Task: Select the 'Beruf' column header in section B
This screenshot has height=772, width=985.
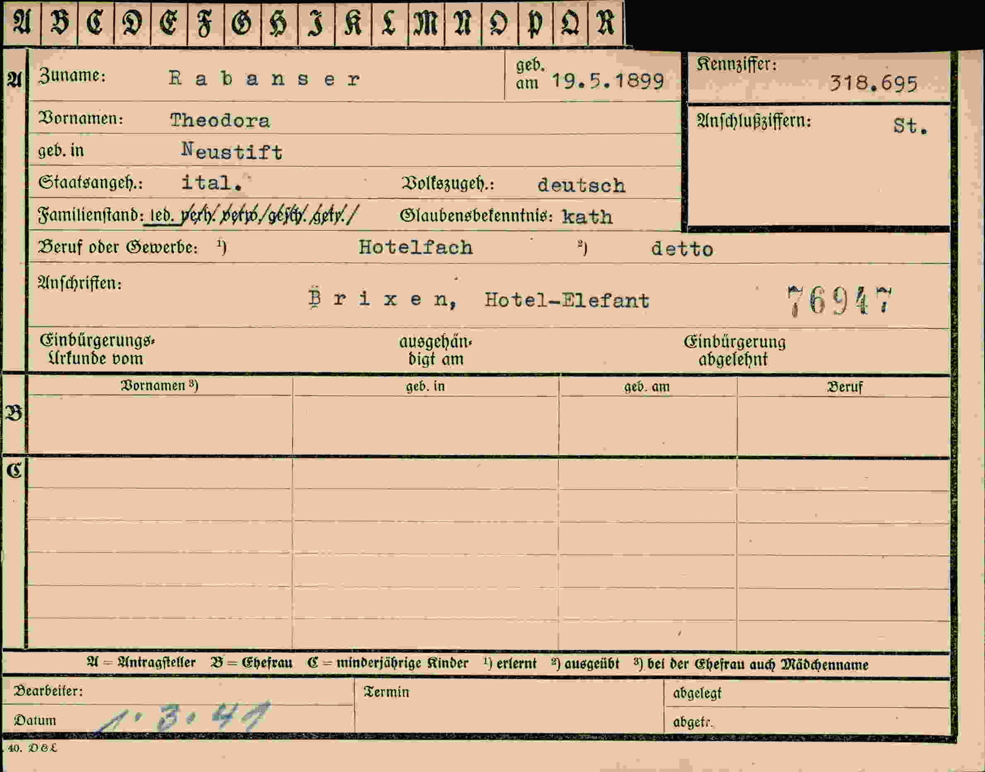Action: (x=845, y=387)
